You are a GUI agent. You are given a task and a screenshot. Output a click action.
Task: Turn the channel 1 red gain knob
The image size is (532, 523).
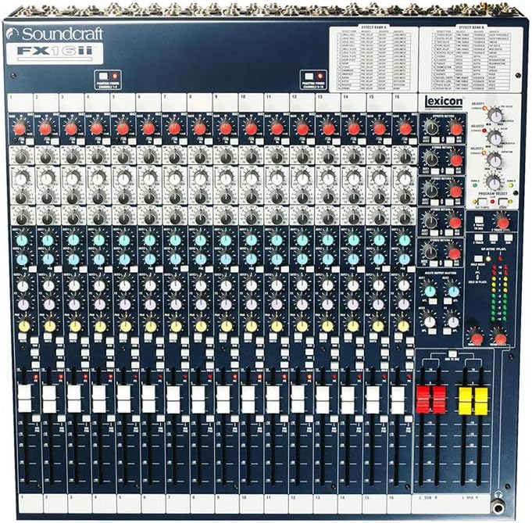[x=20, y=129]
